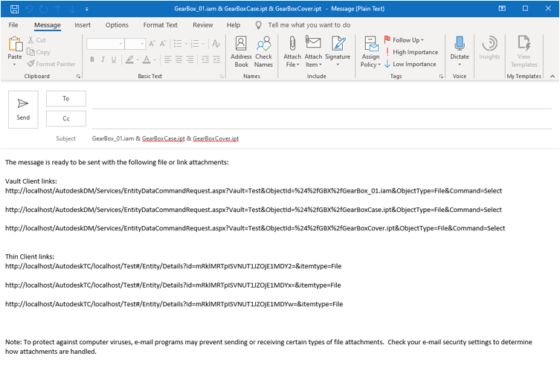The height and width of the screenshot is (365, 560).
Task: Open the font size combo box
Action: [x=135, y=44]
